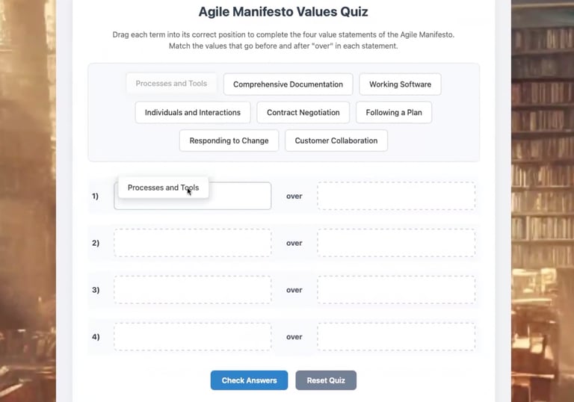Click the right drop slot in row 2
Image resolution: width=574 pixels, height=402 pixels.
click(396, 243)
